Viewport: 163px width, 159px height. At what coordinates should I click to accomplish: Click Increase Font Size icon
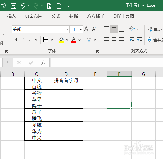click(87, 29)
